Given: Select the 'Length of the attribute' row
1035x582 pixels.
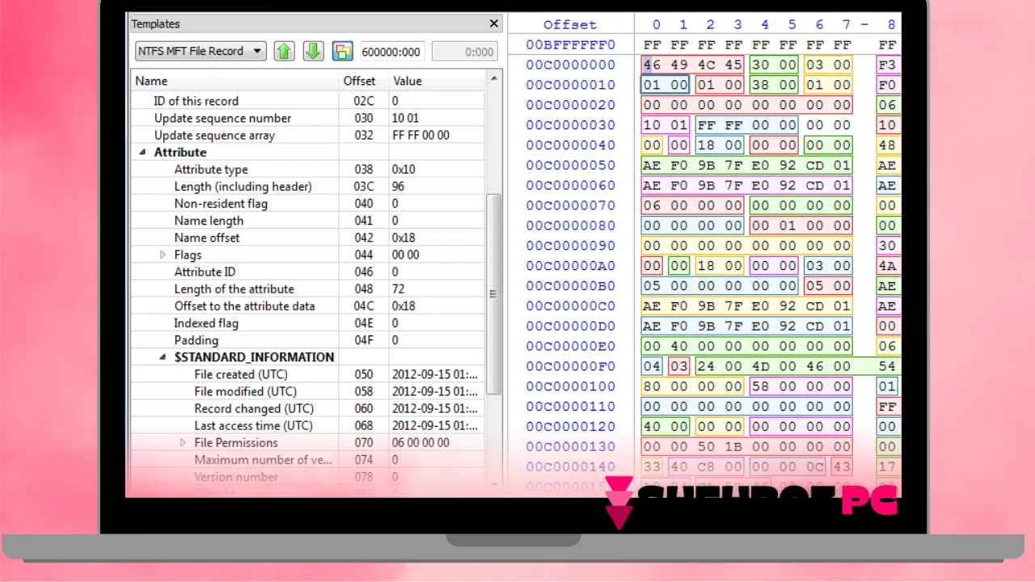Looking at the screenshot, I should click(x=307, y=289).
